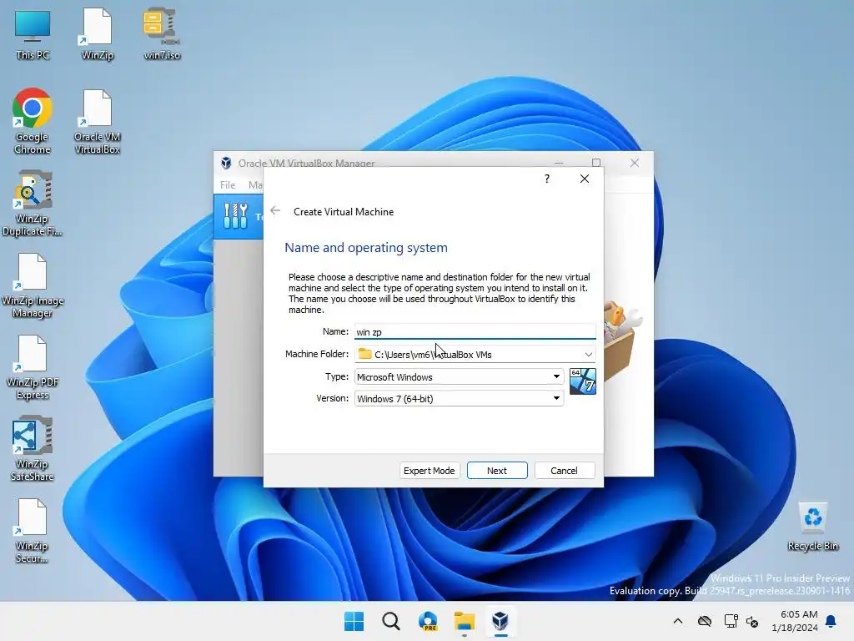Select WinZip SafeShare desktop icon
Screen dimensions: 854x641
[x=33, y=448]
